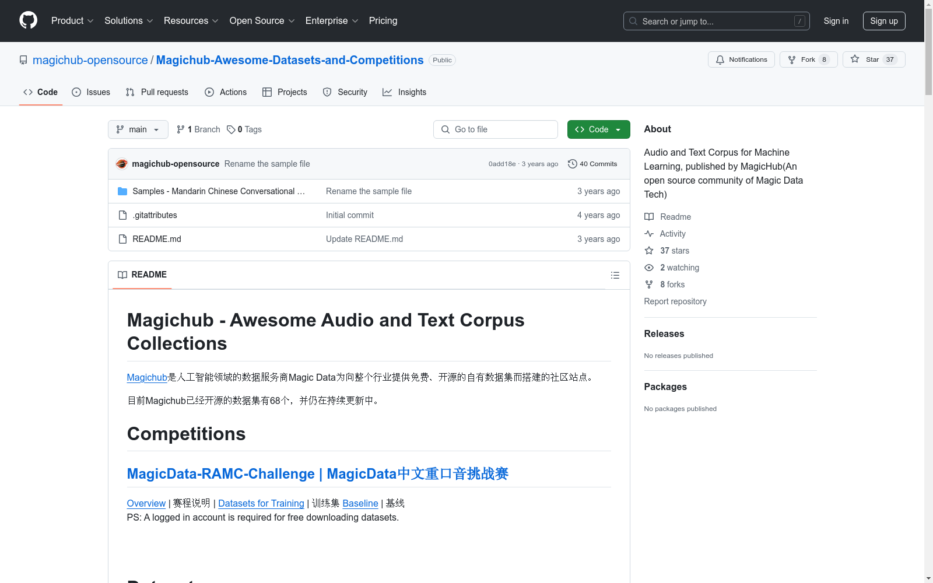Open the Activity link in About
Image resolution: width=933 pixels, height=583 pixels.
tap(665, 234)
